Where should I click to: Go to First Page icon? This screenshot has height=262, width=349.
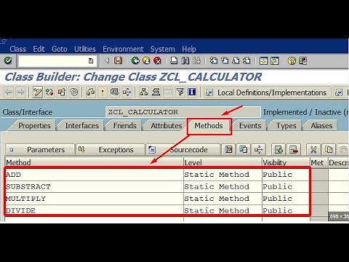213,60
